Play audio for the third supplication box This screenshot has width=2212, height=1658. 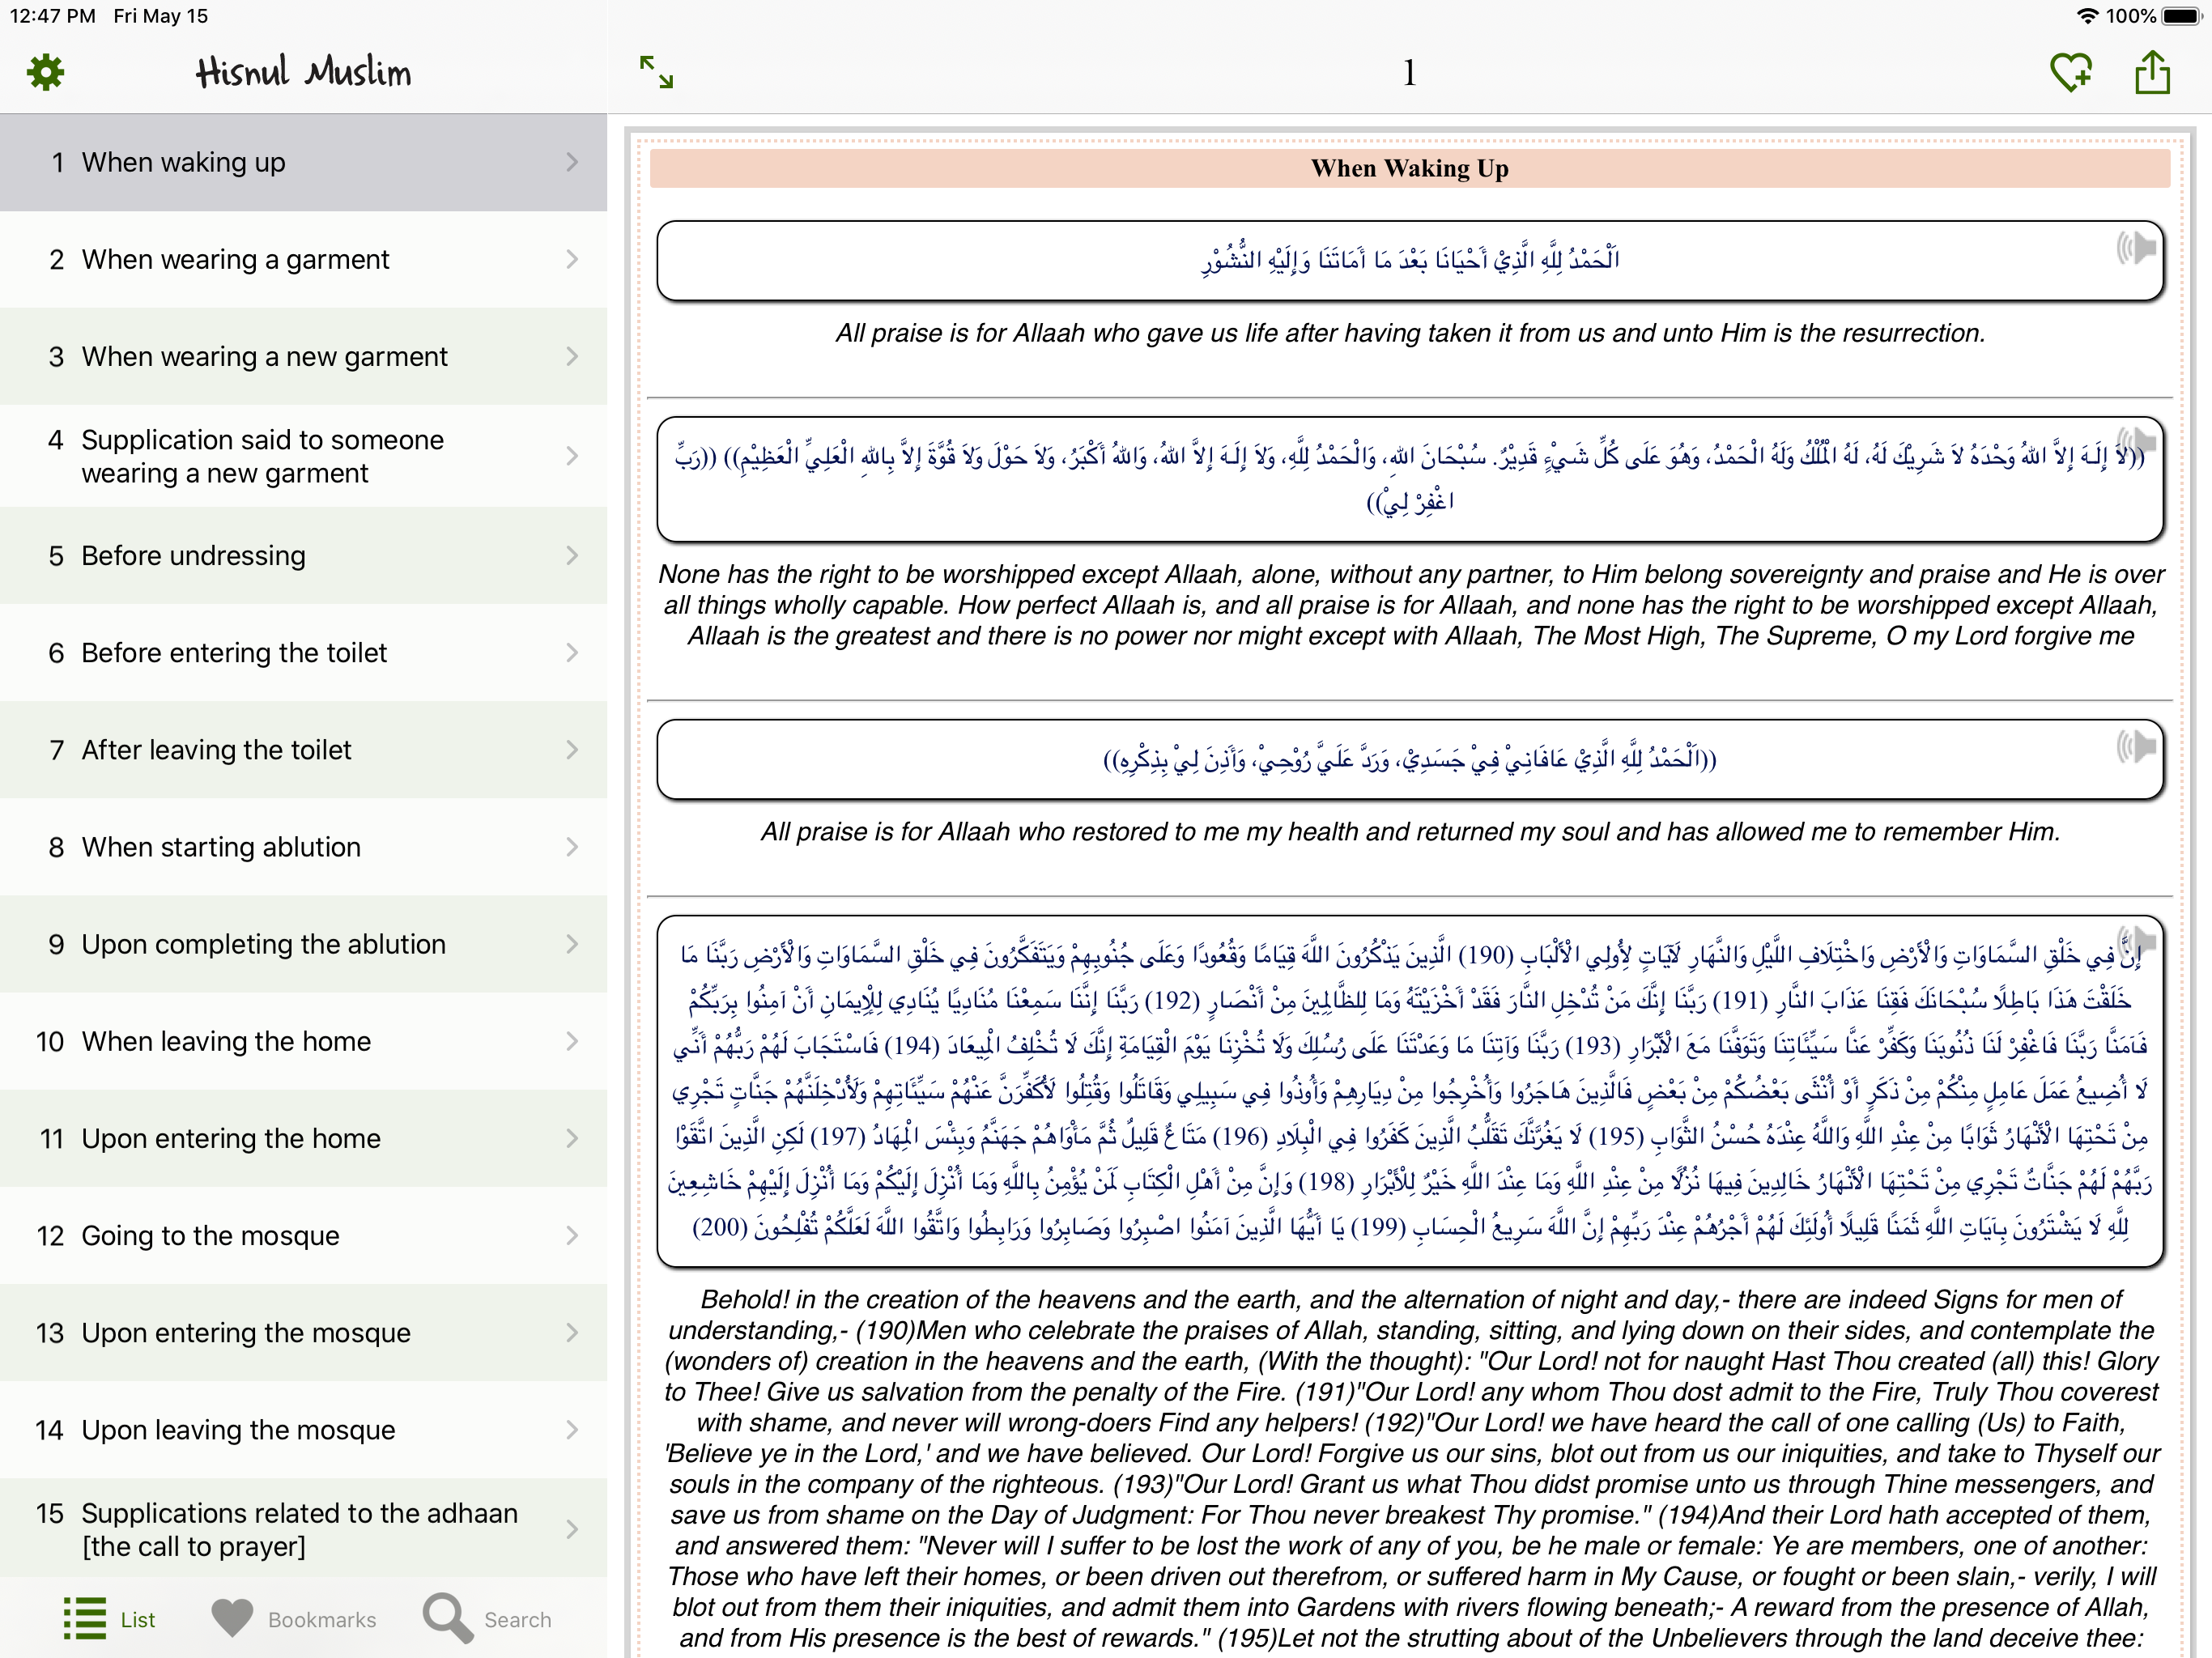click(x=2135, y=745)
